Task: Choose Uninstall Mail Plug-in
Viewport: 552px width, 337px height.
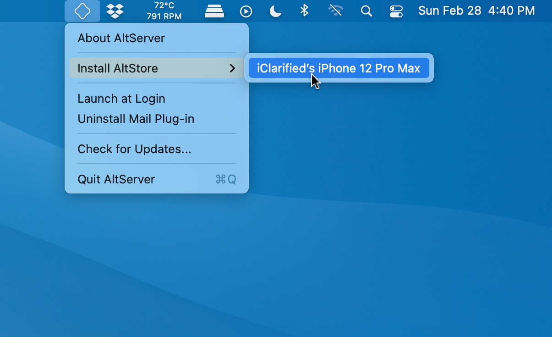Action: [157, 119]
